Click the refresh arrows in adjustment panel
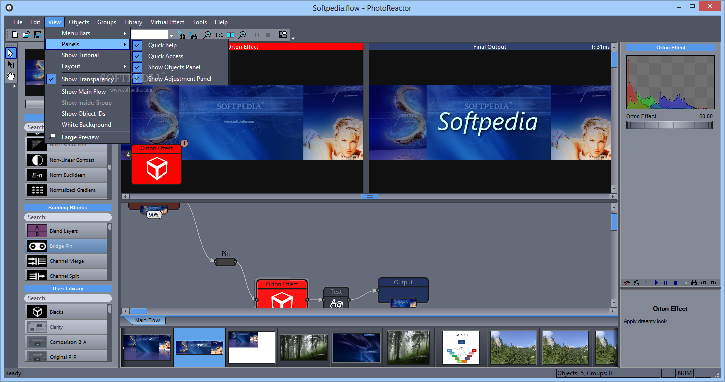 pos(637,283)
